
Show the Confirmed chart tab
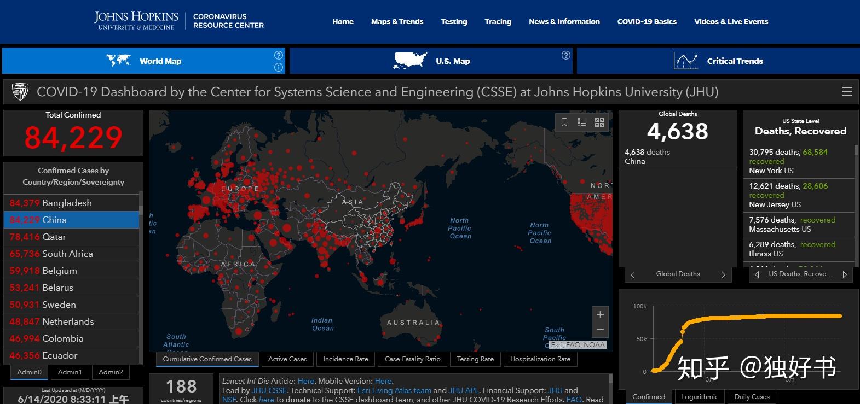(x=649, y=397)
